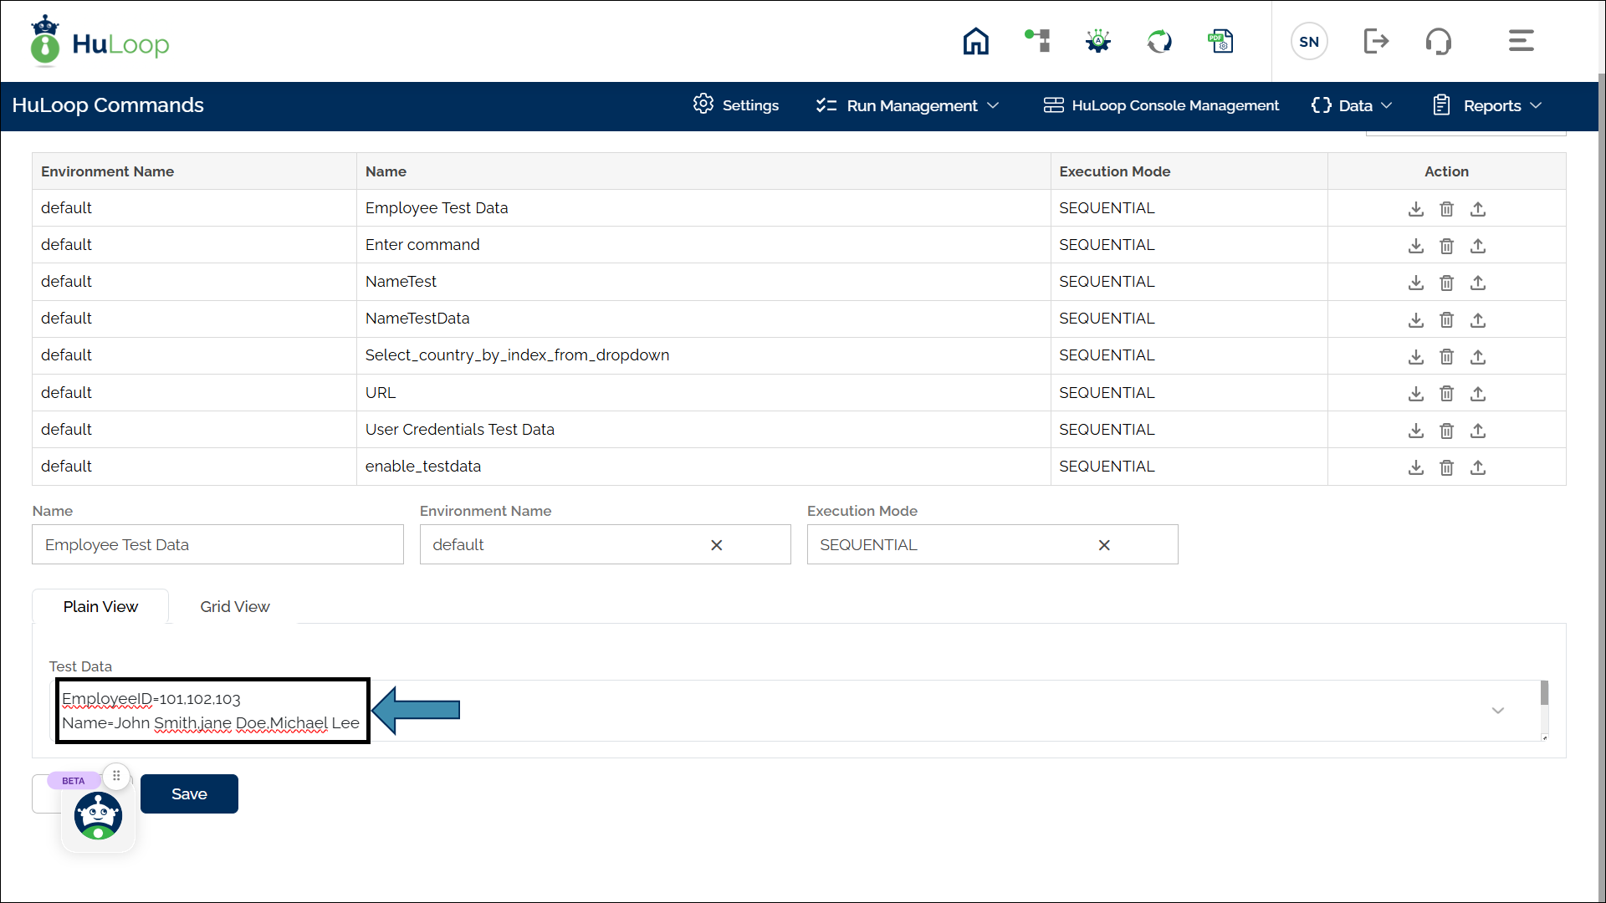Screen dimensions: 1606x903
Task: Delete the NameTest row
Action: 1446,283
